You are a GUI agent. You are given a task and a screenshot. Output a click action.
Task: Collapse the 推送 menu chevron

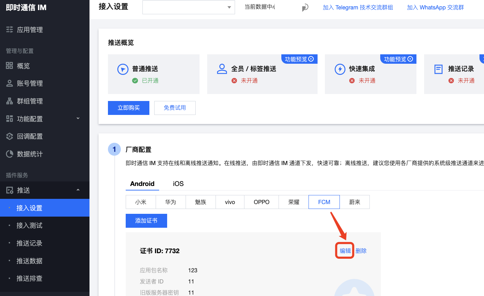[78, 190]
